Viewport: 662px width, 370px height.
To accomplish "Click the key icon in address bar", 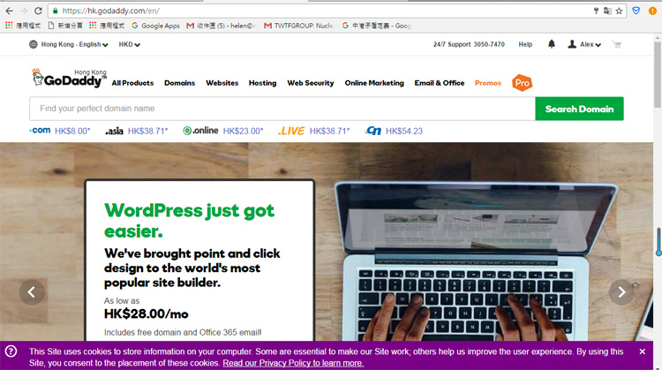I will 596,11.
